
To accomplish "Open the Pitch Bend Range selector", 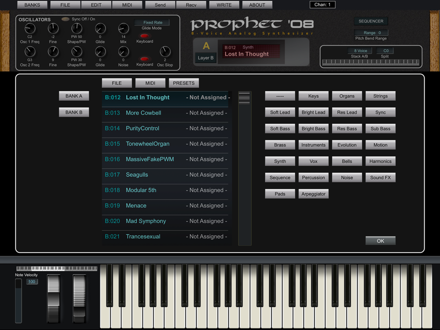I will click(x=371, y=33).
